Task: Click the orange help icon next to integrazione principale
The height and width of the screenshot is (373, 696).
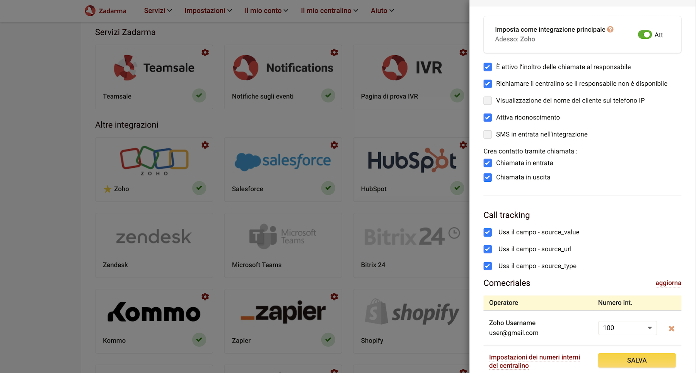Action: point(610,29)
